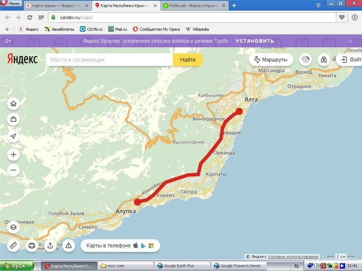Switch to the «Карта Республики Крым» tab

coord(126,5)
